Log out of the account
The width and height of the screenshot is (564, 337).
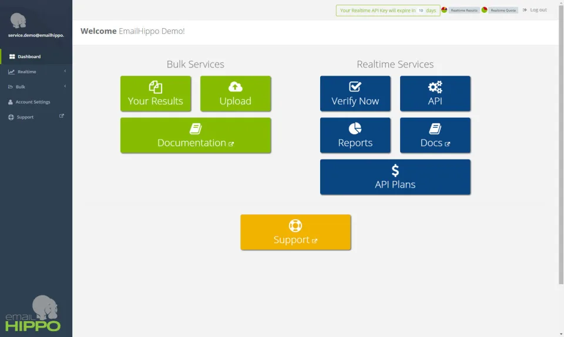[x=535, y=10]
